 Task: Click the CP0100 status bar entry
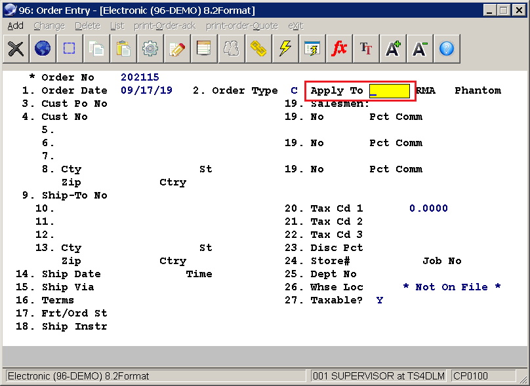470,376
